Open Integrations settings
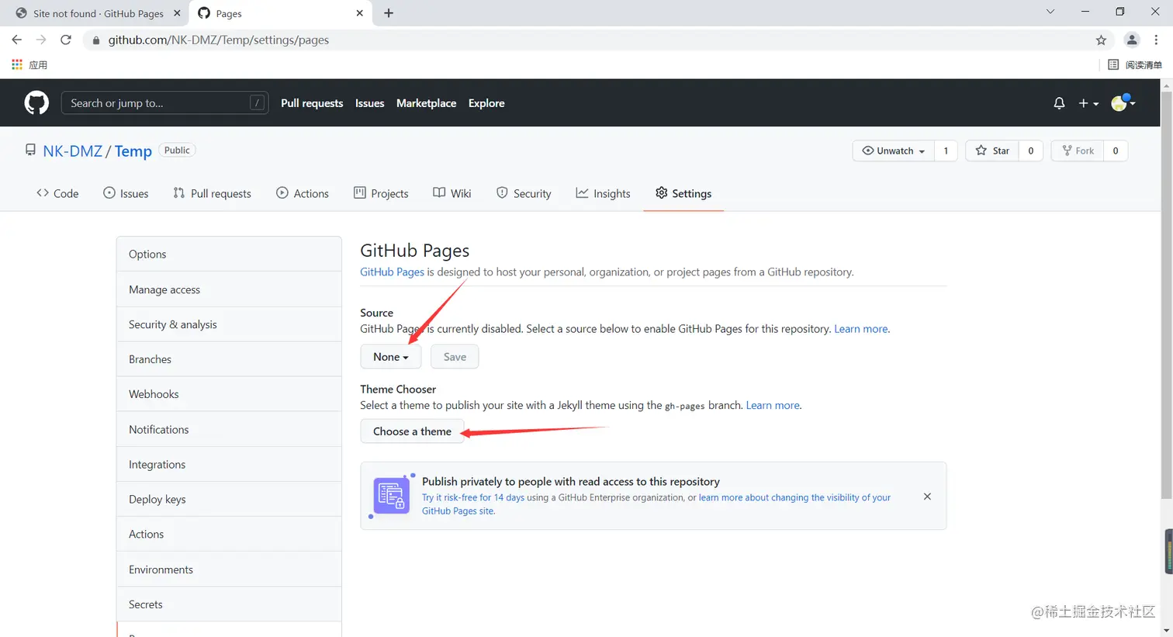 pos(229,464)
